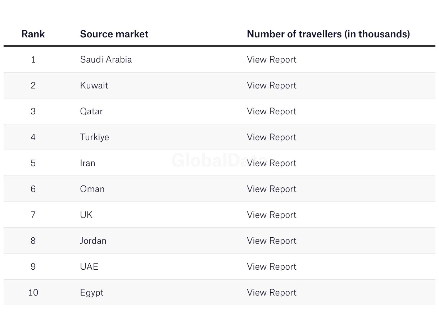439x320 pixels.
Task: Open View Report for Jordan
Action: coord(271,241)
